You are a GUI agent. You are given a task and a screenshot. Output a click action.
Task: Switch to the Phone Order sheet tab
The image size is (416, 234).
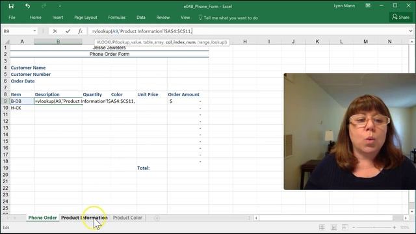tap(42, 218)
